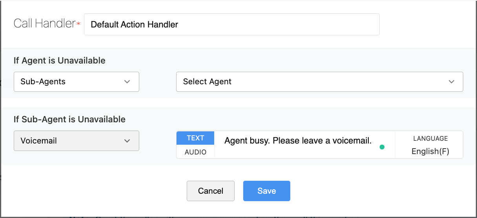The width and height of the screenshot is (477, 218).
Task: Open the Voicemail action dropdown
Action: (76, 141)
